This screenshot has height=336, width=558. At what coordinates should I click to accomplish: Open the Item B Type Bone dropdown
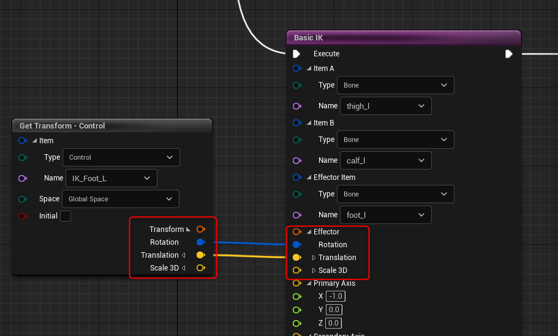point(396,140)
